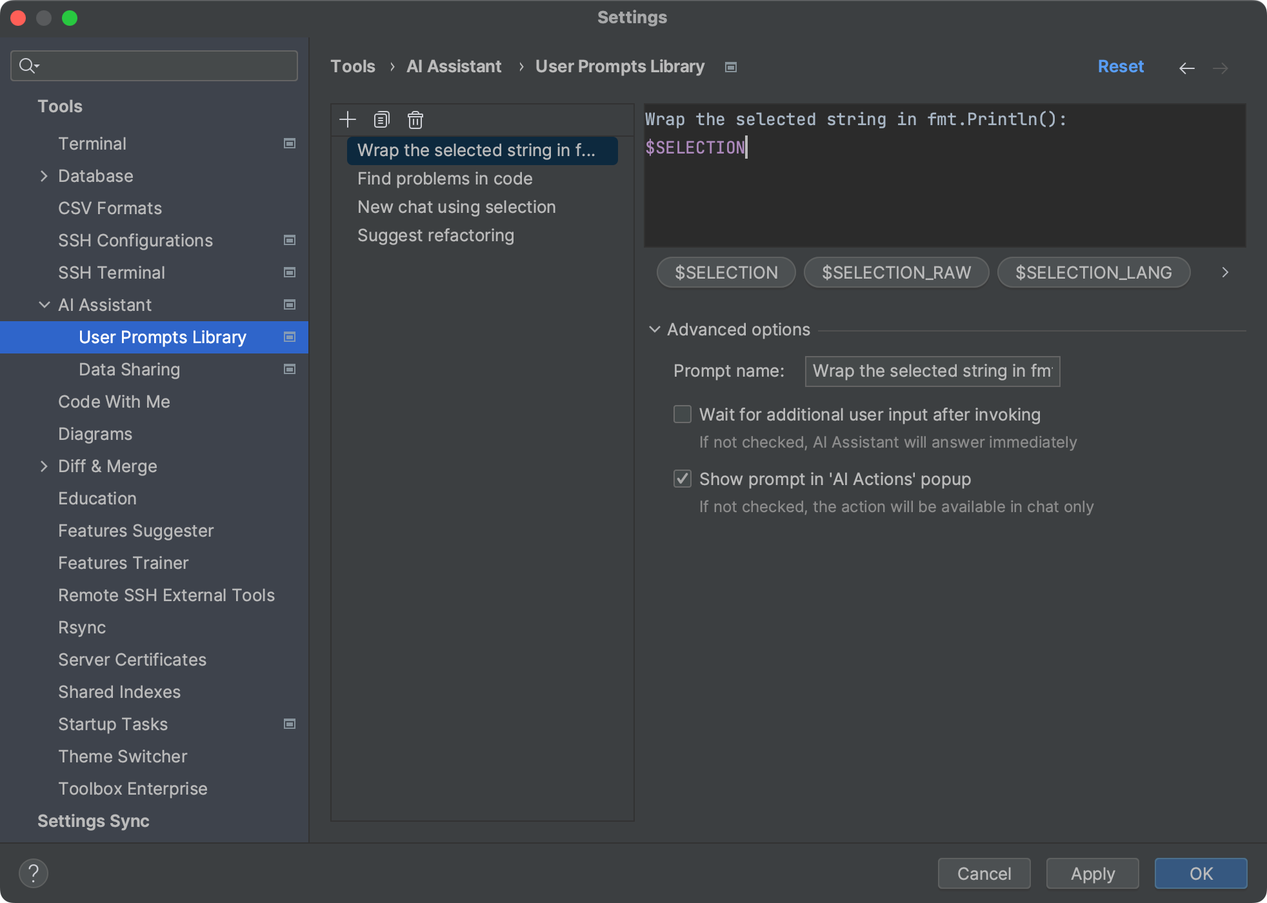Navigate back with left arrow icon
1267x903 pixels.
(x=1186, y=68)
